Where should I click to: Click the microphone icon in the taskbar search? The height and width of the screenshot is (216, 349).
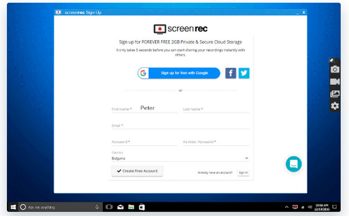coord(97,207)
